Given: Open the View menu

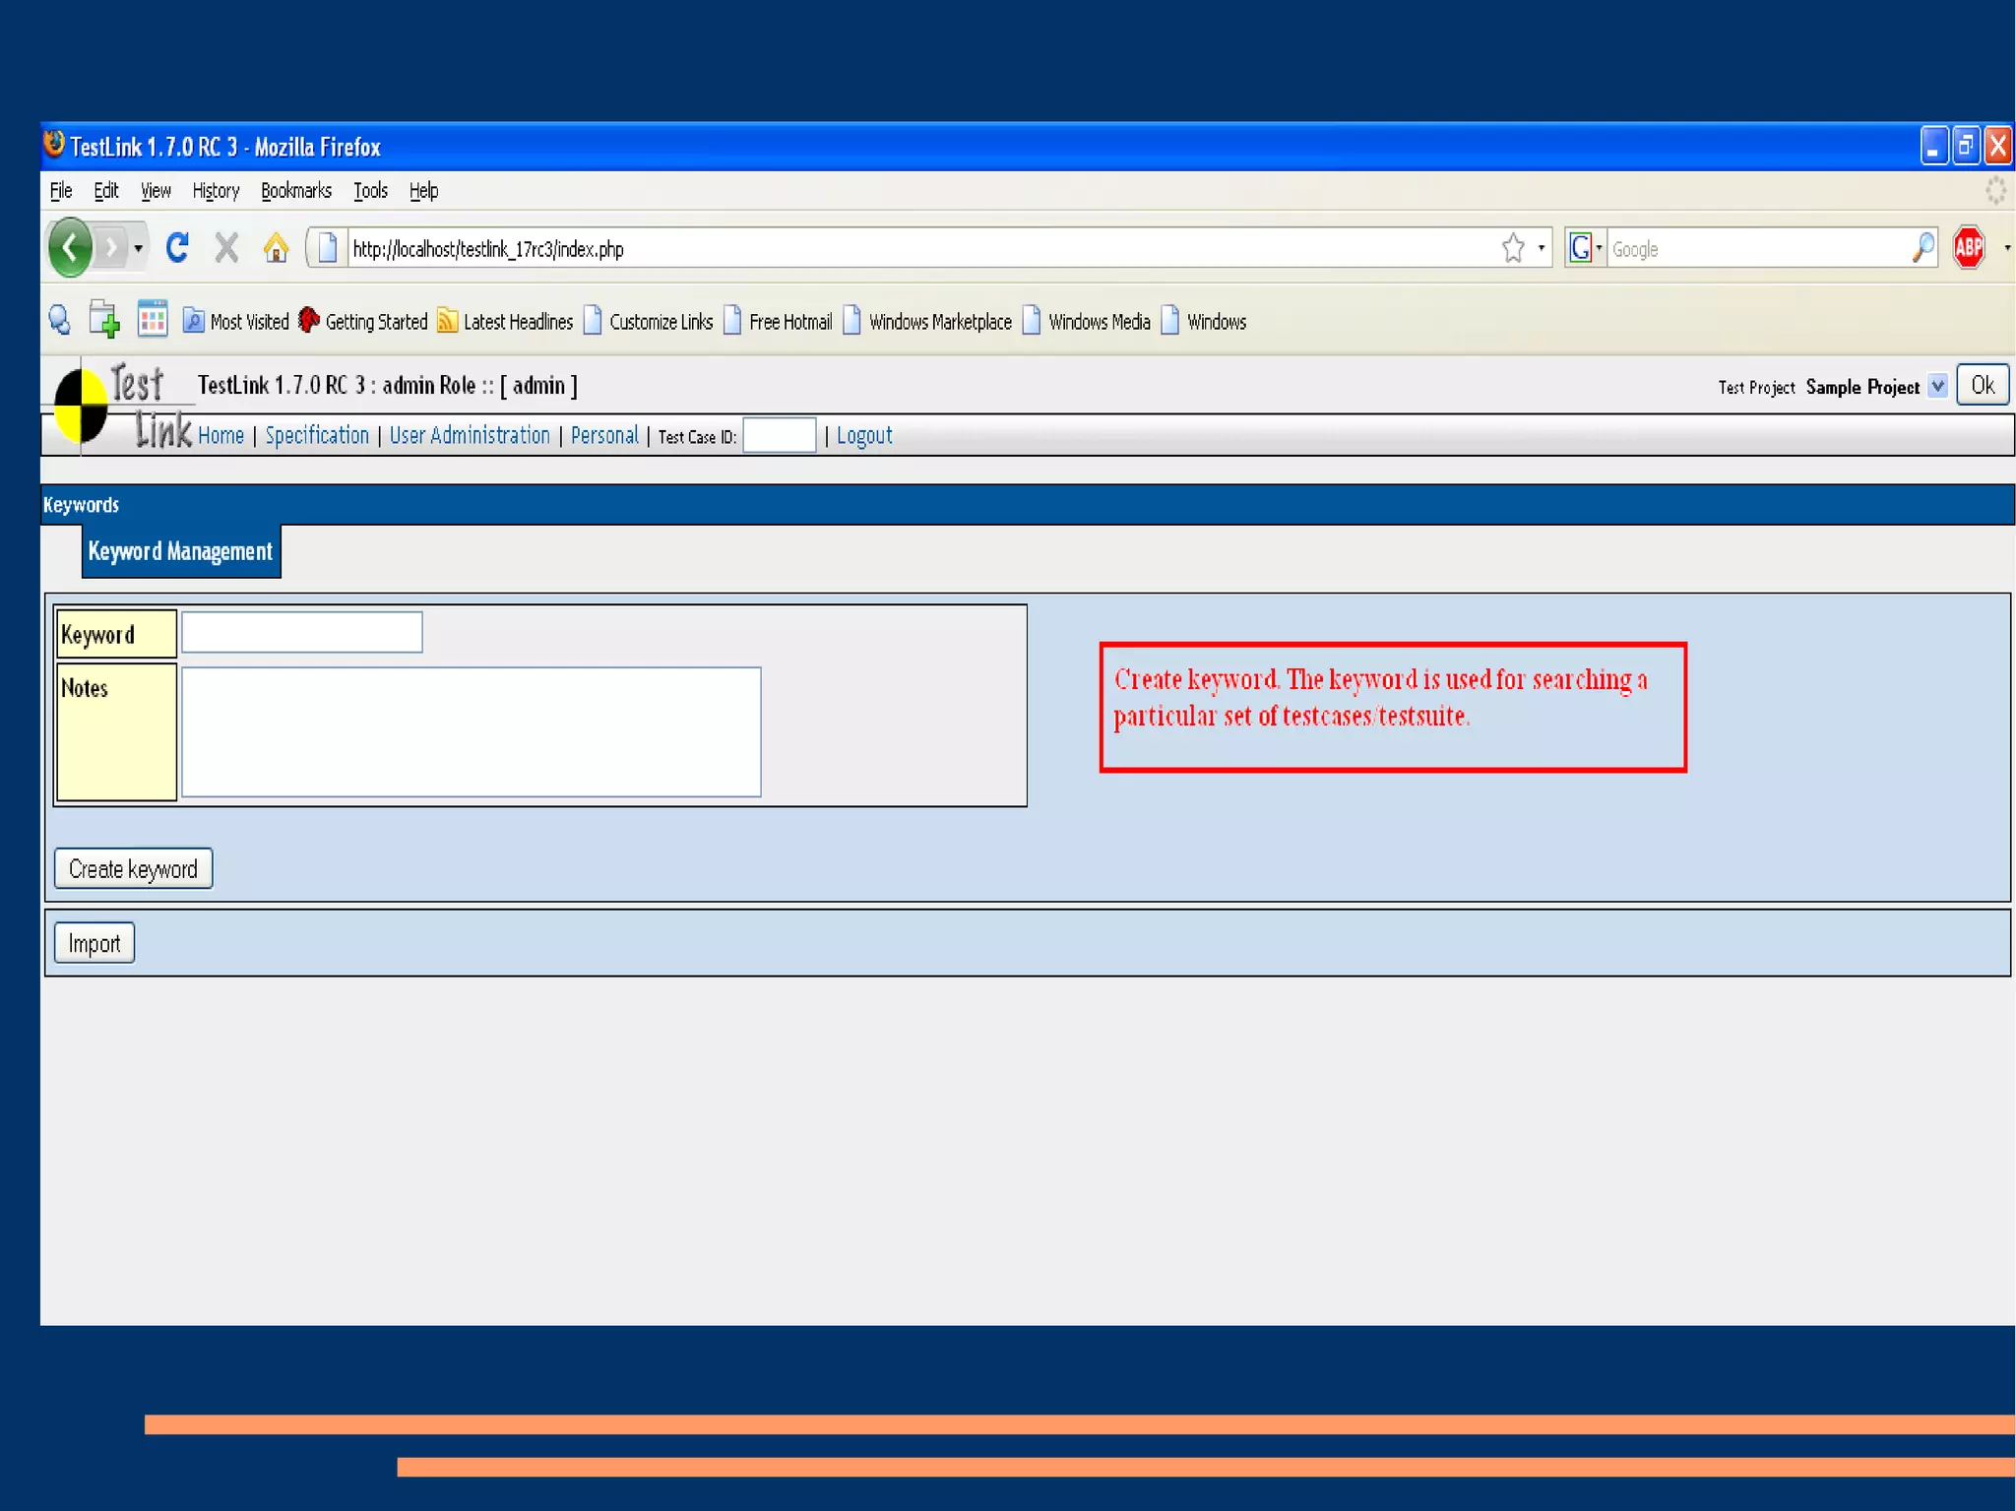Looking at the screenshot, I should point(156,191).
